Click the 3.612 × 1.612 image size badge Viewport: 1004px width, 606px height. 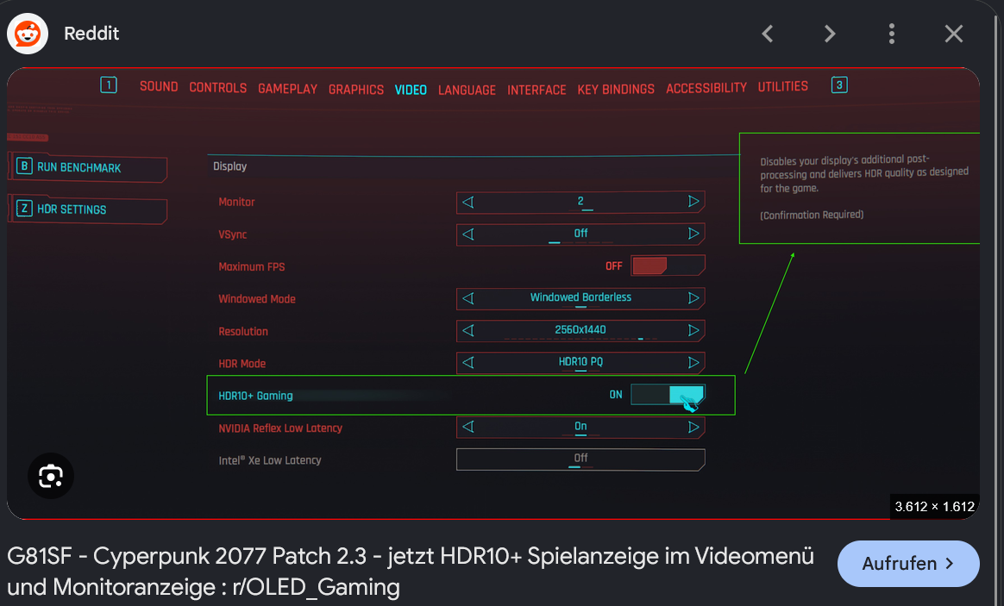[934, 506]
